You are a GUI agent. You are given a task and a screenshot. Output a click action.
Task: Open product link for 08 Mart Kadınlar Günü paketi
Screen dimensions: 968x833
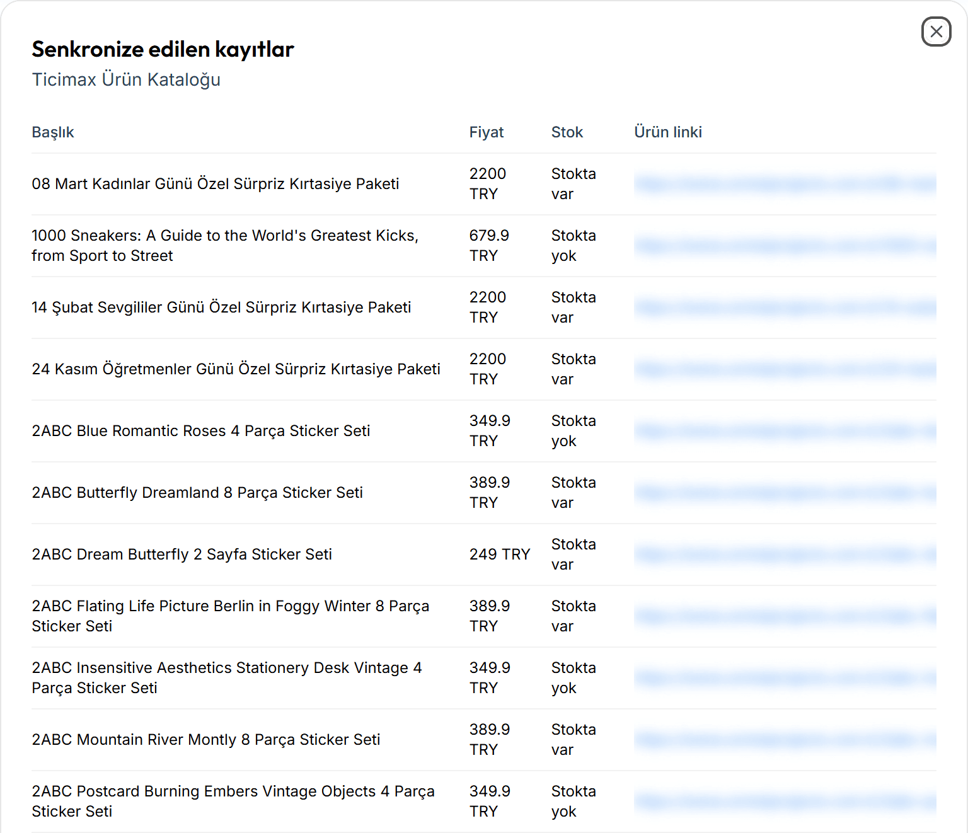point(785,184)
